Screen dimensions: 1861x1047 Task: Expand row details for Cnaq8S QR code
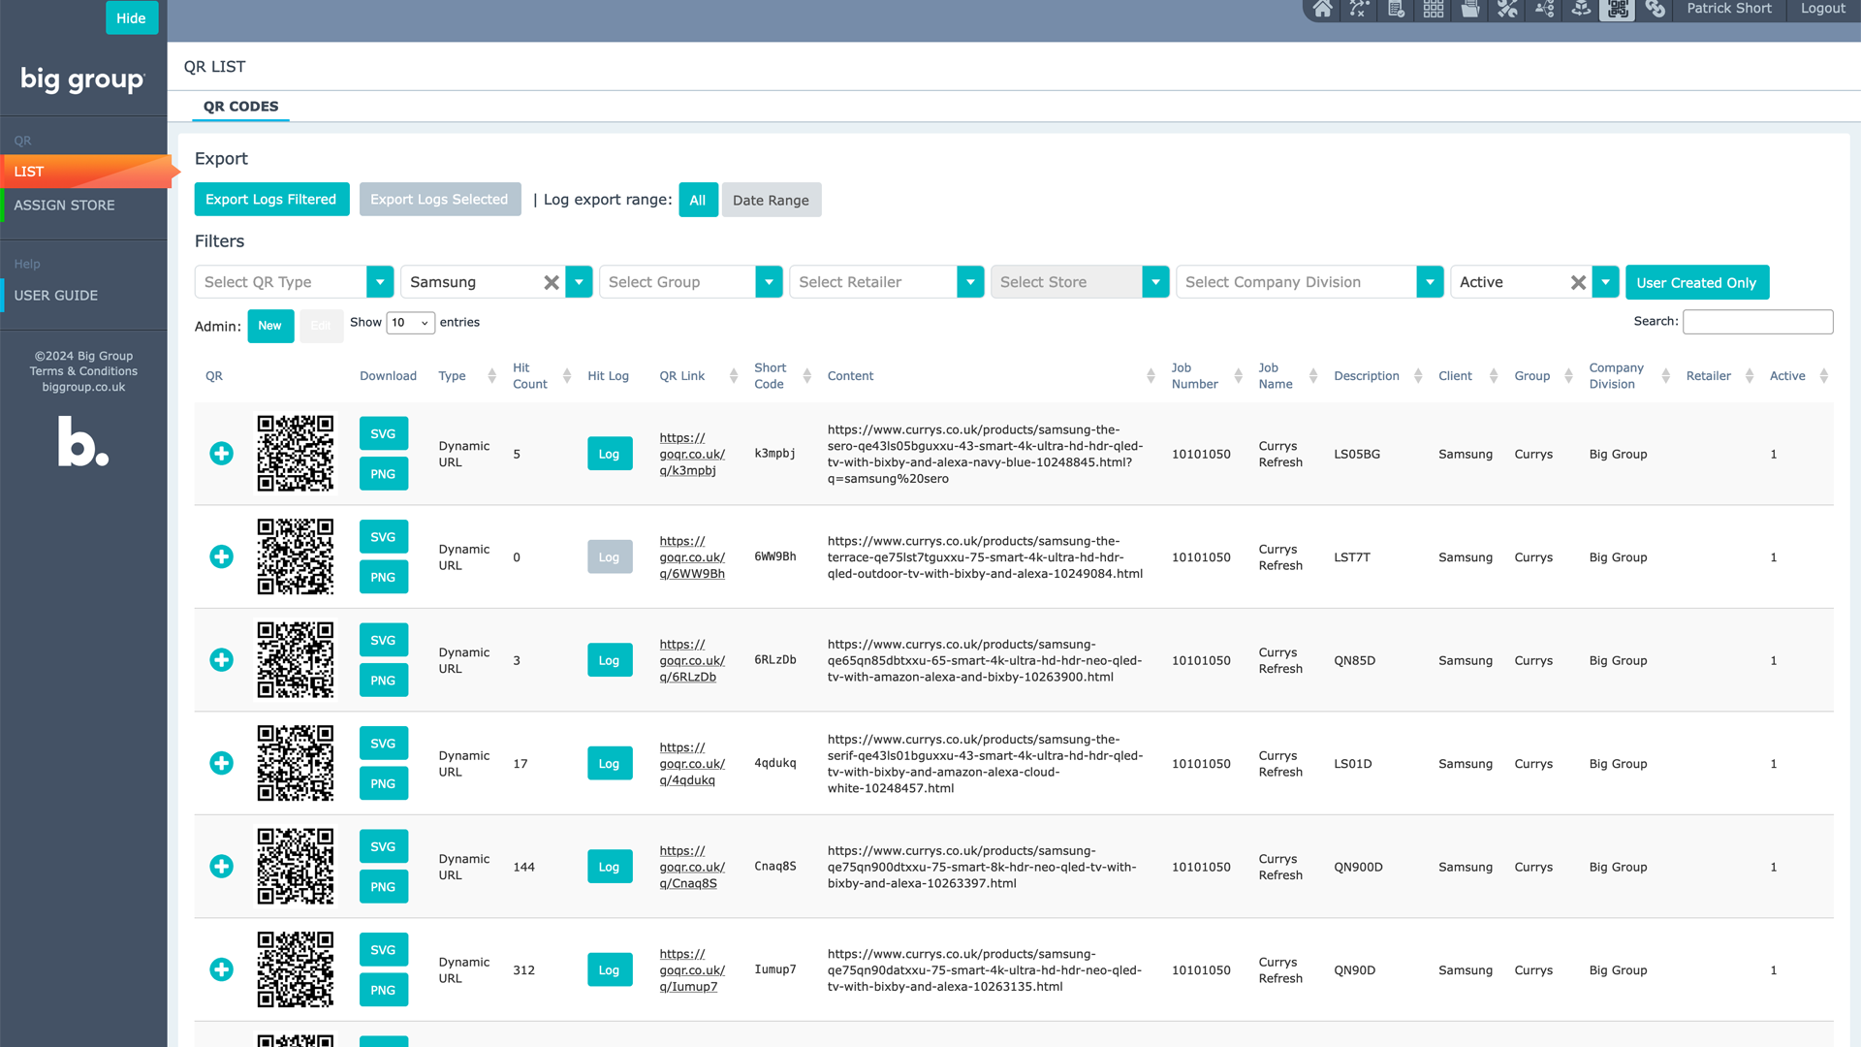(x=221, y=867)
